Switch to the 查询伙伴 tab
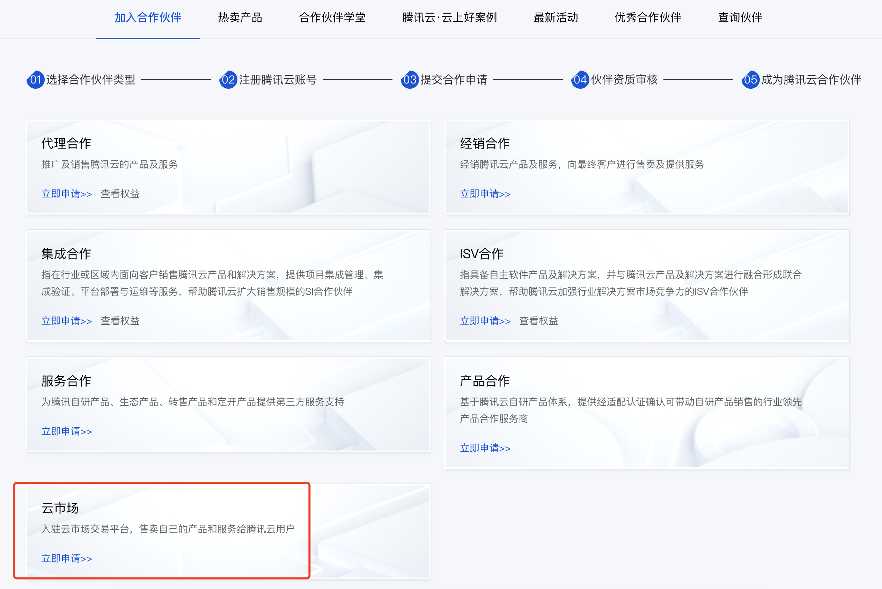The image size is (882, 589). pos(740,18)
